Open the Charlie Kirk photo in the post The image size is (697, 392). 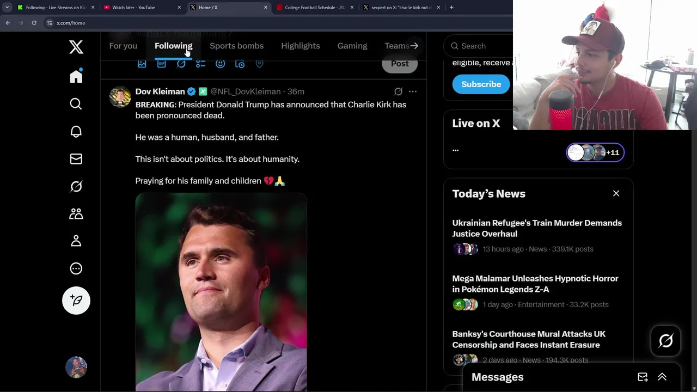pos(221,292)
